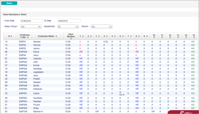Click employee code EMP055
The height and width of the screenshot is (114, 199).
23,108
